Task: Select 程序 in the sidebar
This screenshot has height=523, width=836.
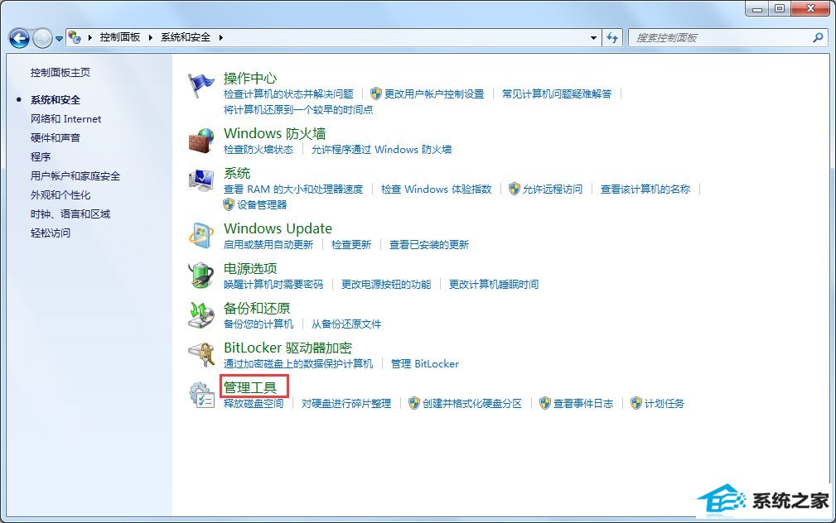Action: pos(41,156)
